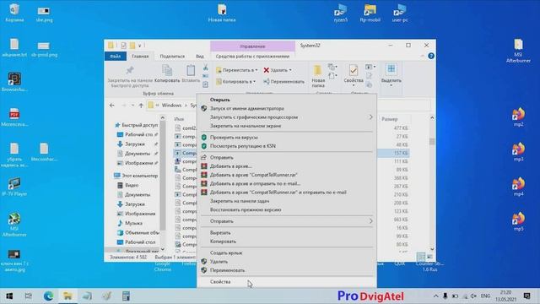
Task: Click the ENG language indicator
Action: (485, 296)
